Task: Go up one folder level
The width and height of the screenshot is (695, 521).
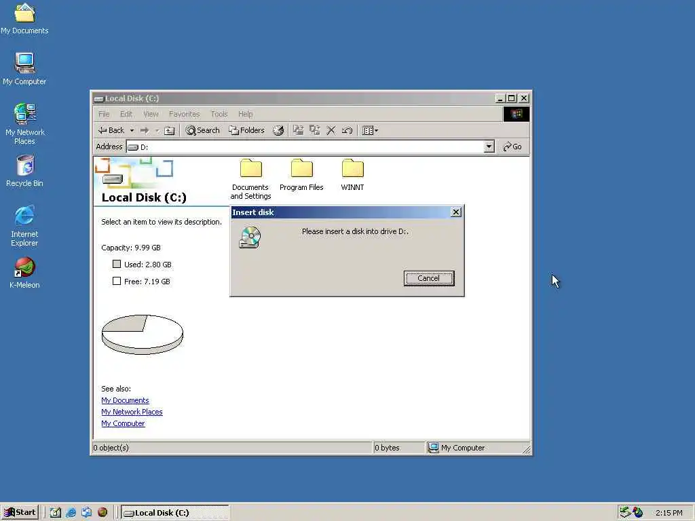Action: tap(169, 130)
